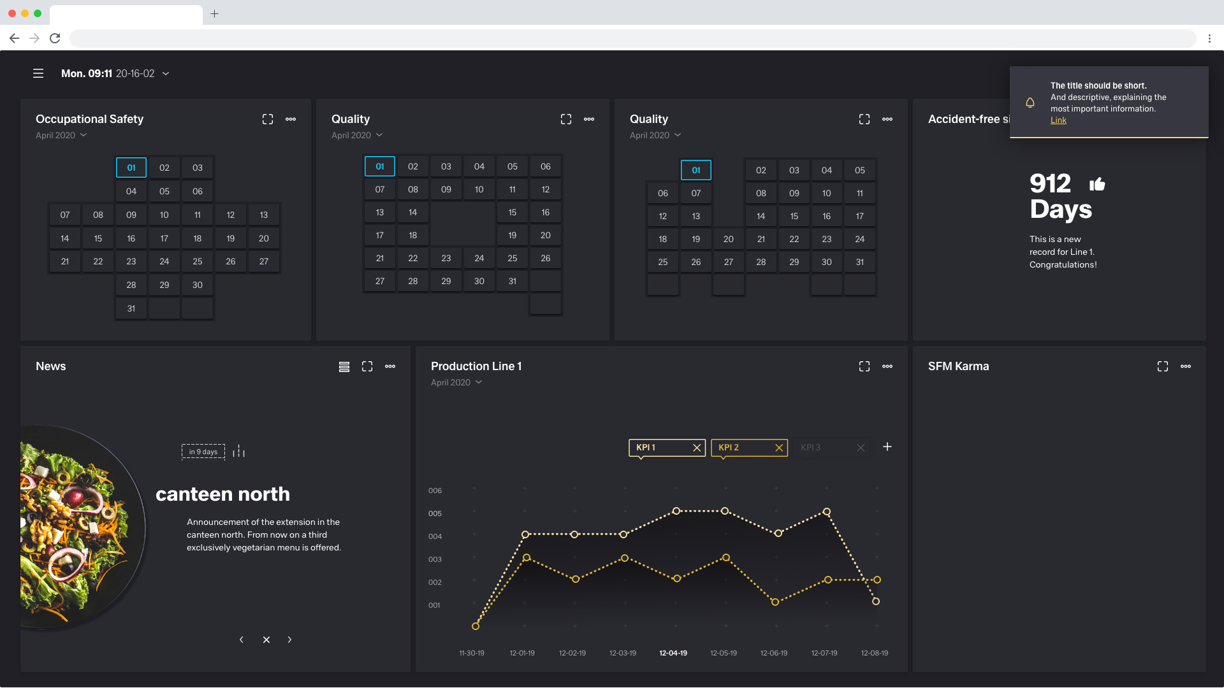Open Production Line 1 month dropdown
Image resolution: width=1224 pixels, height=688 pixels.
(x=479, y=383)
